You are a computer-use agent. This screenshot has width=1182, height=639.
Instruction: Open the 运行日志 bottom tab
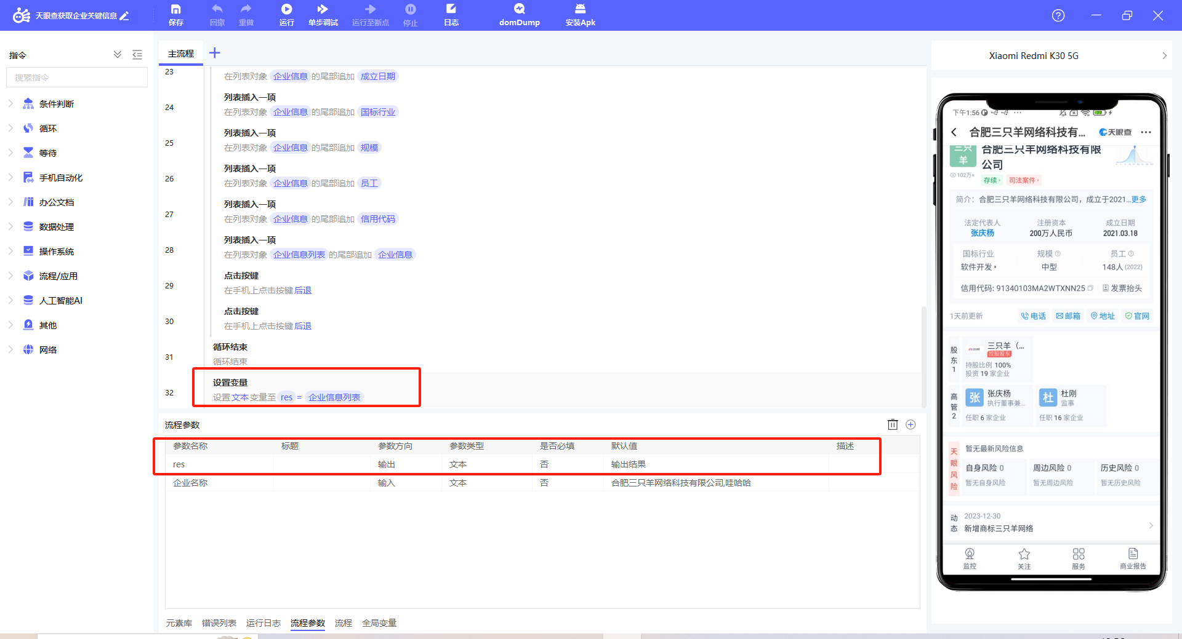click(263, 623)
